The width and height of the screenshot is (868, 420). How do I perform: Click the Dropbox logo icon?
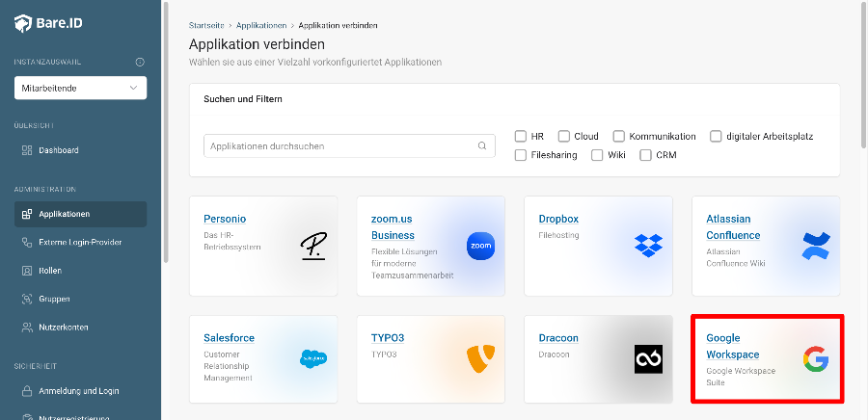tap(648, 246)
